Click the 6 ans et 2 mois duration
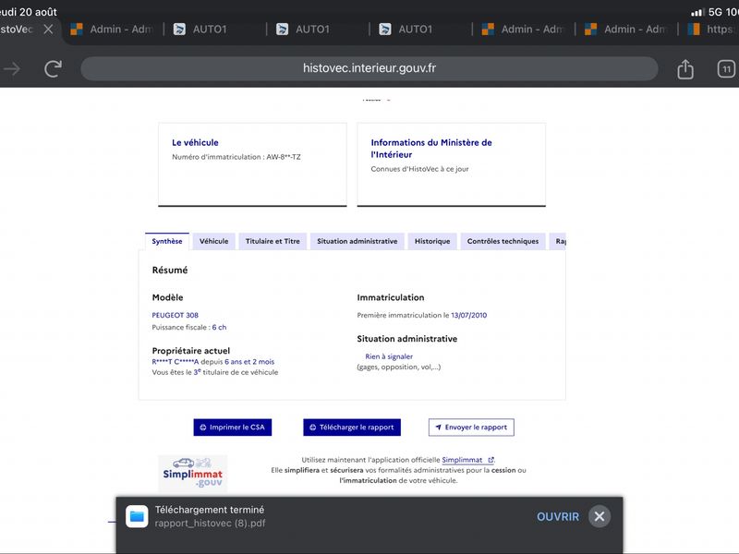The width and height of the screenshot is (739, 554). coord(249,362)
